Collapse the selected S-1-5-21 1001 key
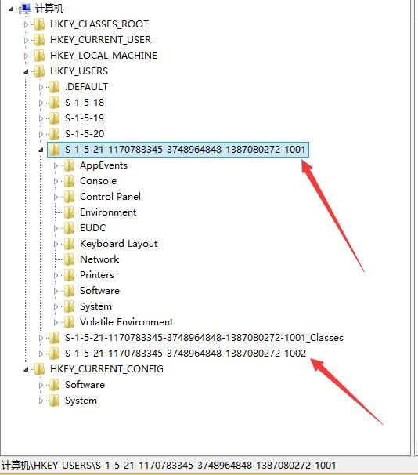 41,150
